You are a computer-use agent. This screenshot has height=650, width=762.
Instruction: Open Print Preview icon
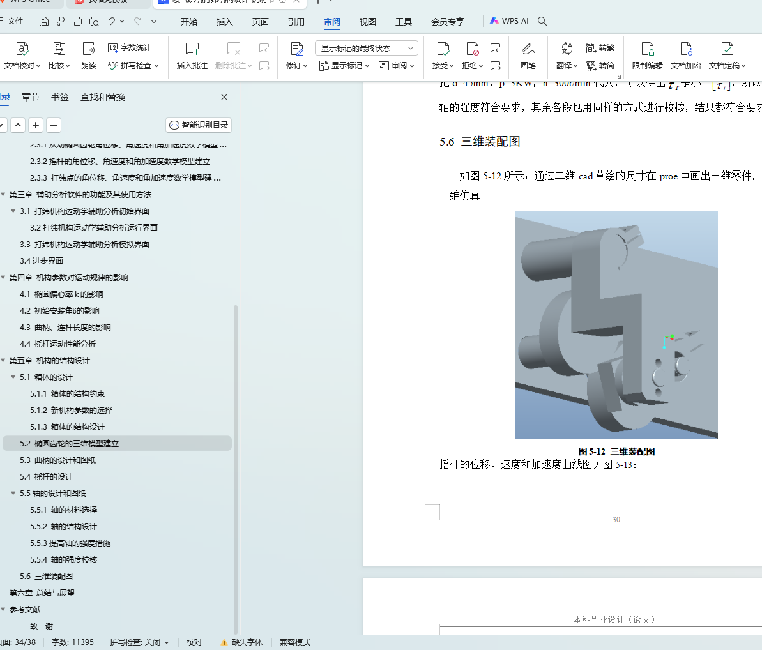tap(94, 21)
